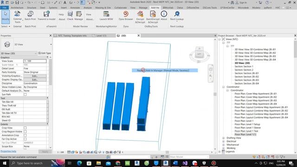Screen dimensions: 297x167
Task: Click Windows Start button
Action: (x=4, y=163)
